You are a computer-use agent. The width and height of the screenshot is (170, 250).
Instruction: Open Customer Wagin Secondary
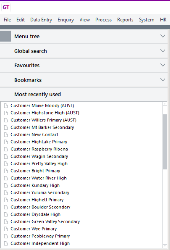pyautogui.click(x=39, y=156)
